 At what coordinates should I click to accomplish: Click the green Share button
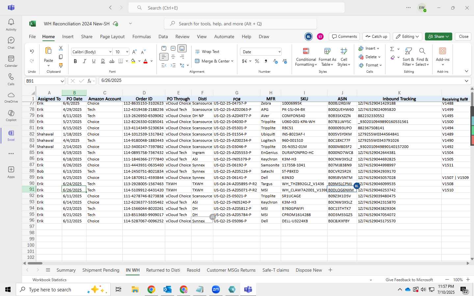(438, 37)
